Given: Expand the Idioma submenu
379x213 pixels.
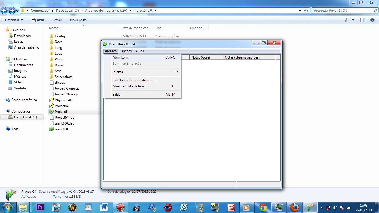Looking at the screenshot, I should click(x=142, y=72).
